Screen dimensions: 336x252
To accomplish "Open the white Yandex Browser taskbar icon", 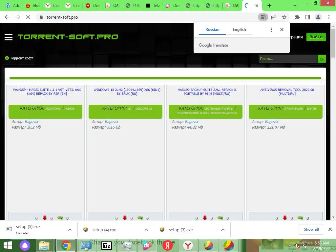I will pos(188,245).
